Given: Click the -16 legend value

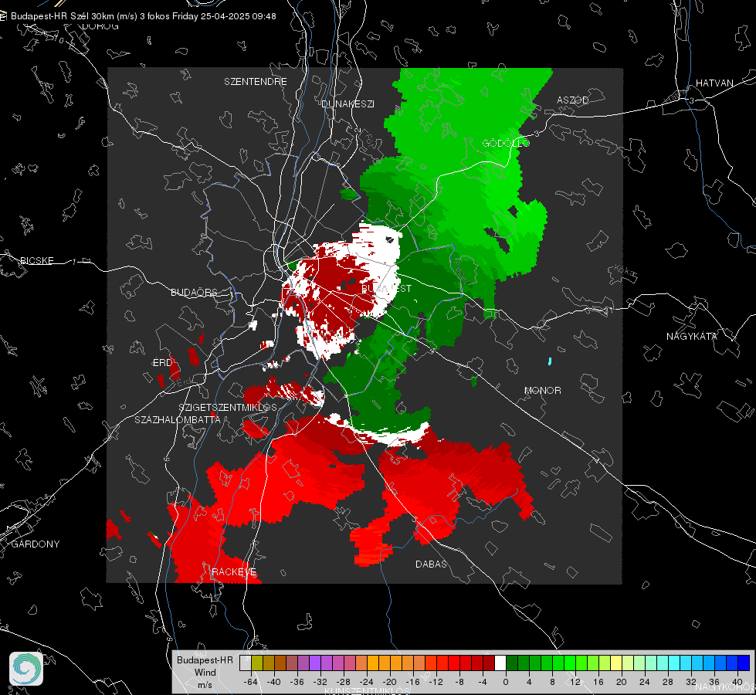Looking at the screenshot, I should click(x=412, y=682).
